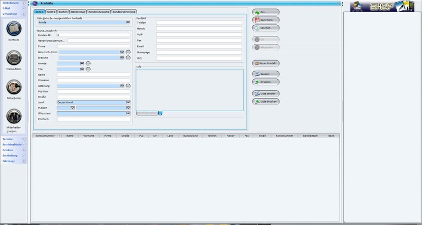
Task: Expand the Betriebsabläufe sidebar section
Action: (24, 144)
